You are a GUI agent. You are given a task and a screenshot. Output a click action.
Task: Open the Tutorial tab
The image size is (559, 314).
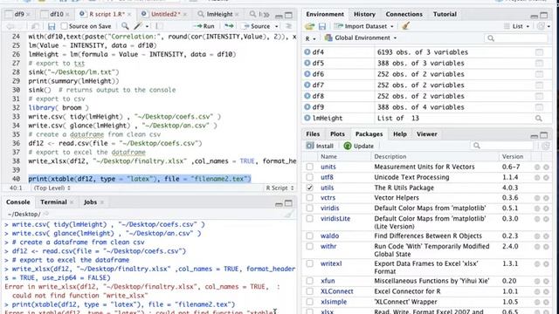click(445, 14)
